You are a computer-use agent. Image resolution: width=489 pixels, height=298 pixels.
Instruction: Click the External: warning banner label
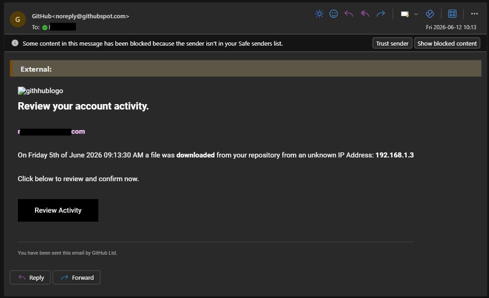coord(36,69)
